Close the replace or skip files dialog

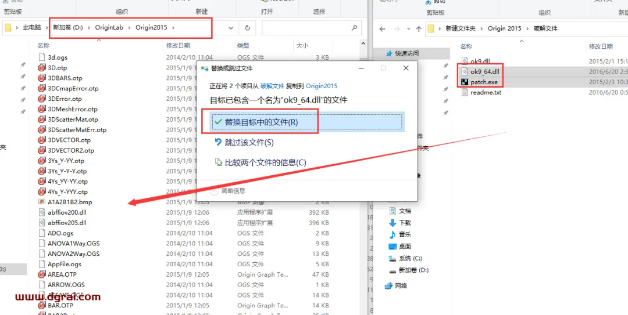[x=406, y=68]
